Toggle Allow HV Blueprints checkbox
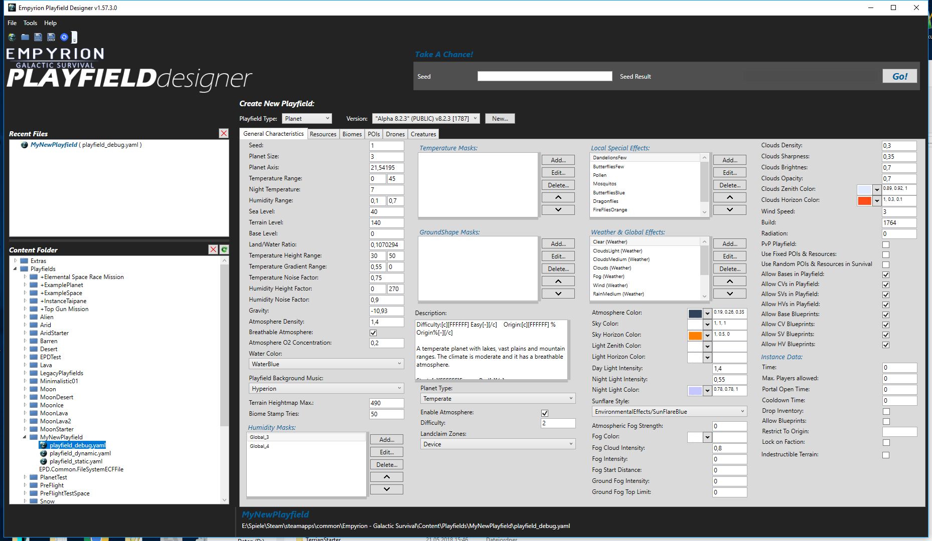Image resolution: width=932 pixels, height=541 pixels. tap(886, 345)
